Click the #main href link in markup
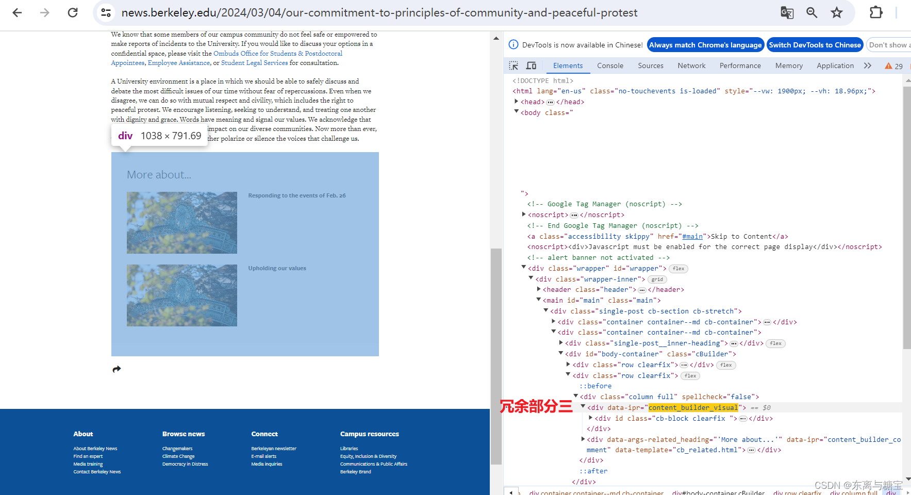Viewport: 911px width, 495px height. [692, 236]
